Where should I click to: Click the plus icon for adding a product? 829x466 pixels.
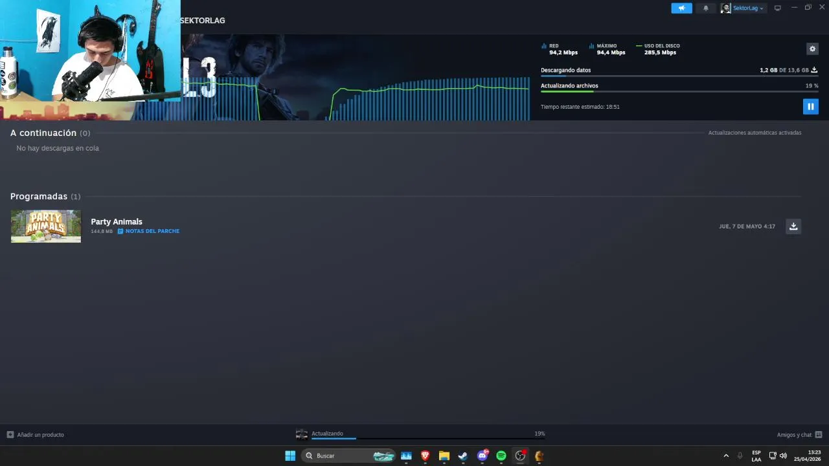10,435
